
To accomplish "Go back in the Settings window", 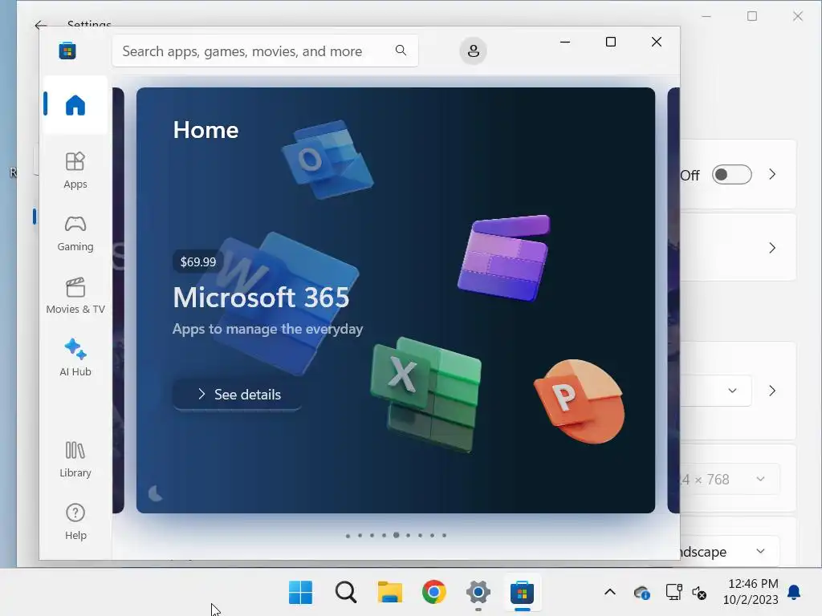I will click(41, 25).
